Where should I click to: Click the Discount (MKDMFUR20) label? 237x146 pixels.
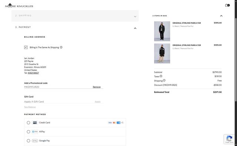[166, 85]
